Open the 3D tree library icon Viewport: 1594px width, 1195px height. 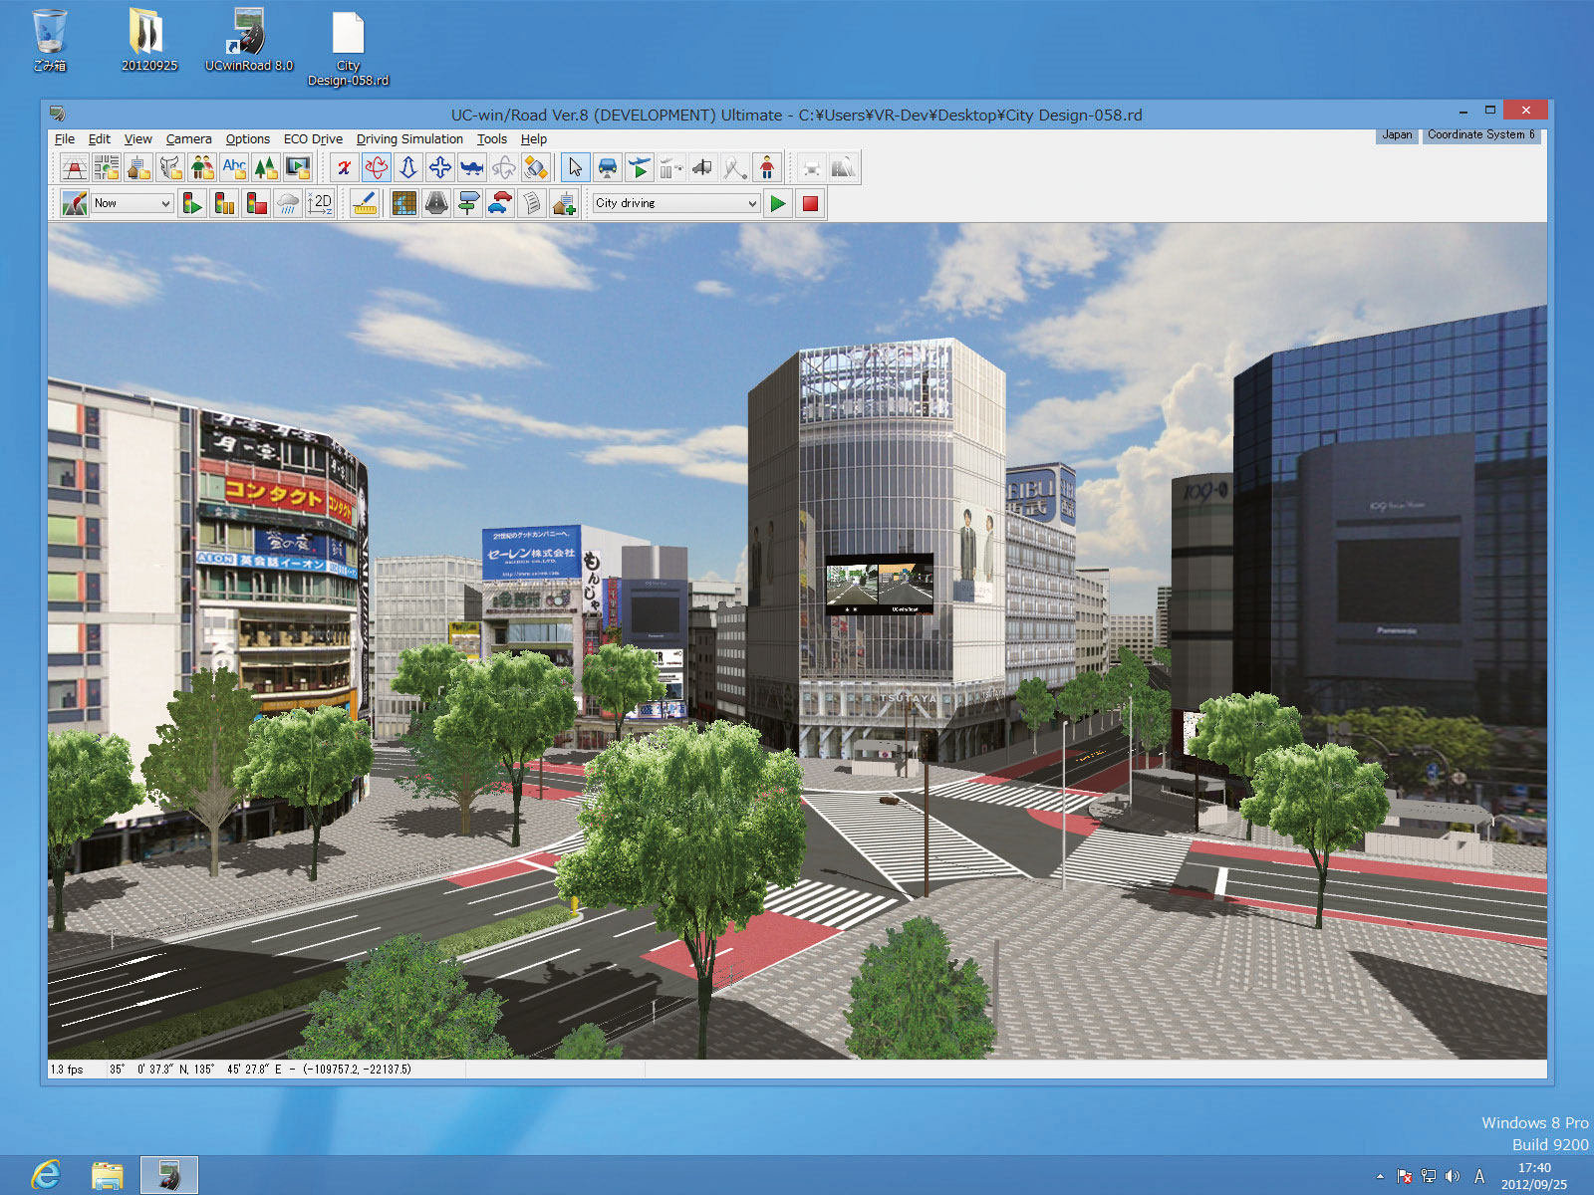click(x=266, y=167)
